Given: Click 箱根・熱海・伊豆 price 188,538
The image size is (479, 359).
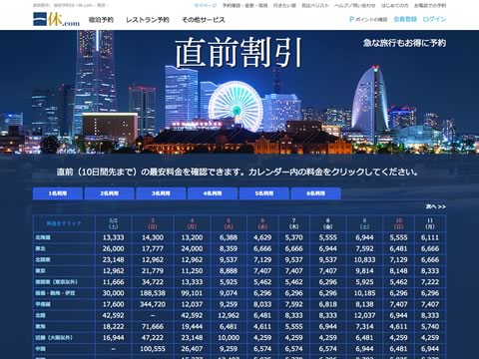Looking at the screenshot, I should tap(153, 293).
